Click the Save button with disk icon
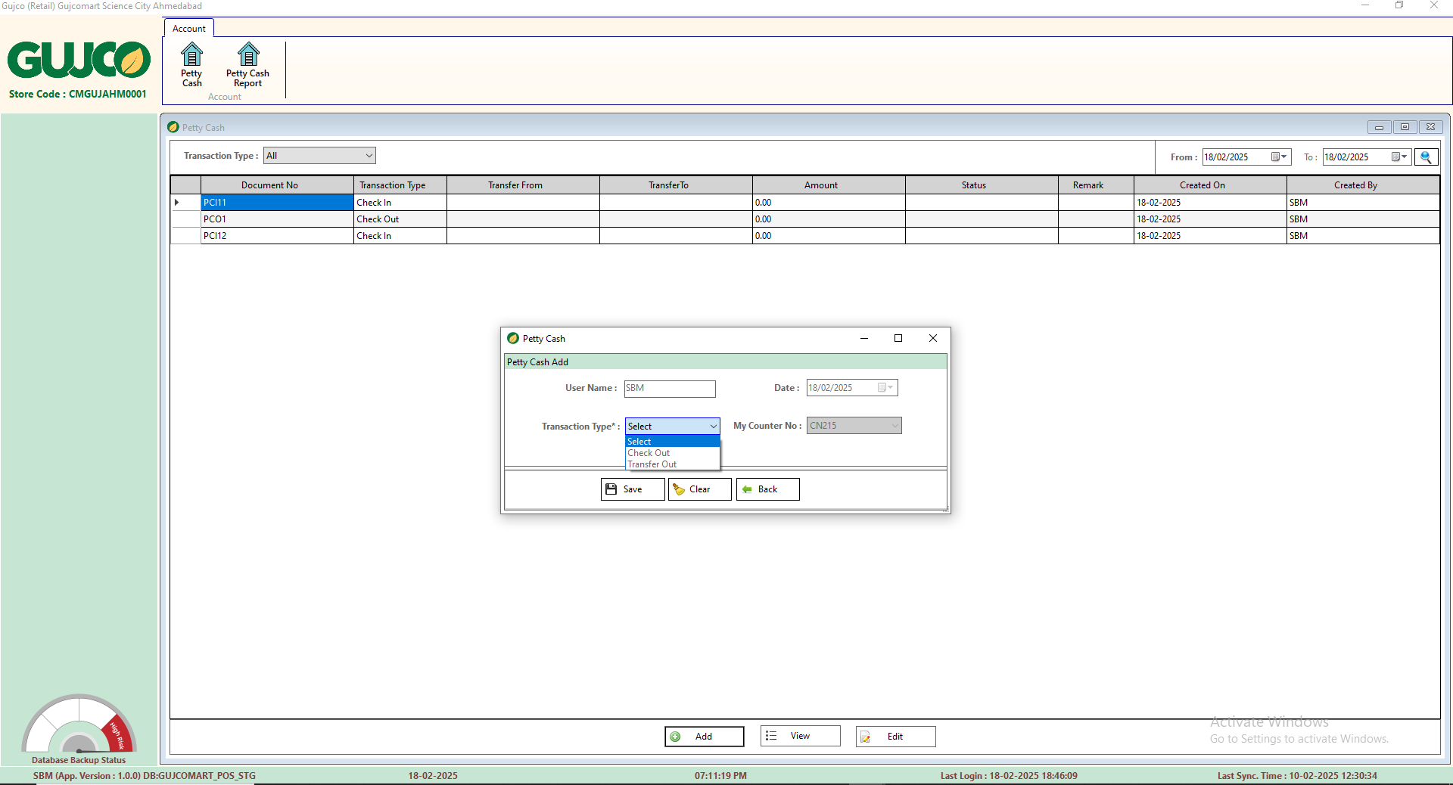Screen dimensions: 1453x785 point(633,489)
